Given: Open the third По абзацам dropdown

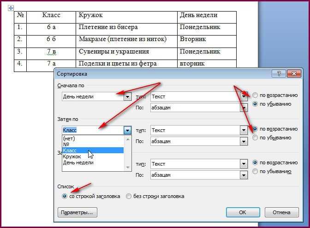Looking at the screenshot, I should (x=244, y=175).
